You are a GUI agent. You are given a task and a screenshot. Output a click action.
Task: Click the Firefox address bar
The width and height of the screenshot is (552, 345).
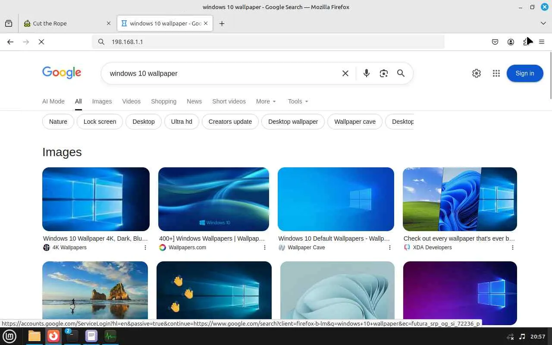click(x=268, y=42)
